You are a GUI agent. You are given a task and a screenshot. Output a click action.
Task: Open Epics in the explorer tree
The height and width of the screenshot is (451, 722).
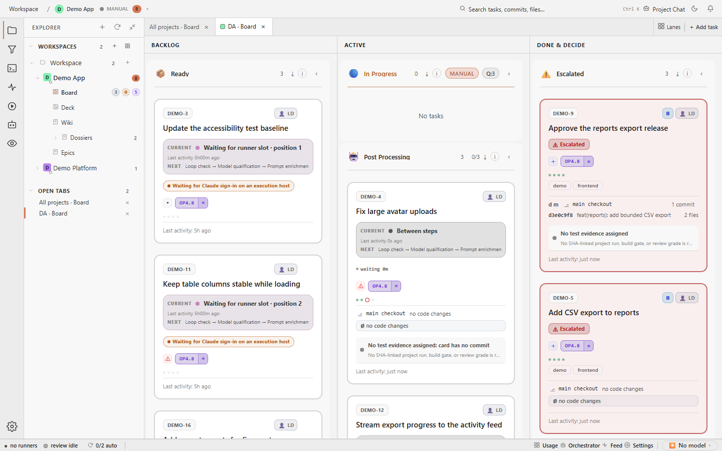[x=68, y=153]
